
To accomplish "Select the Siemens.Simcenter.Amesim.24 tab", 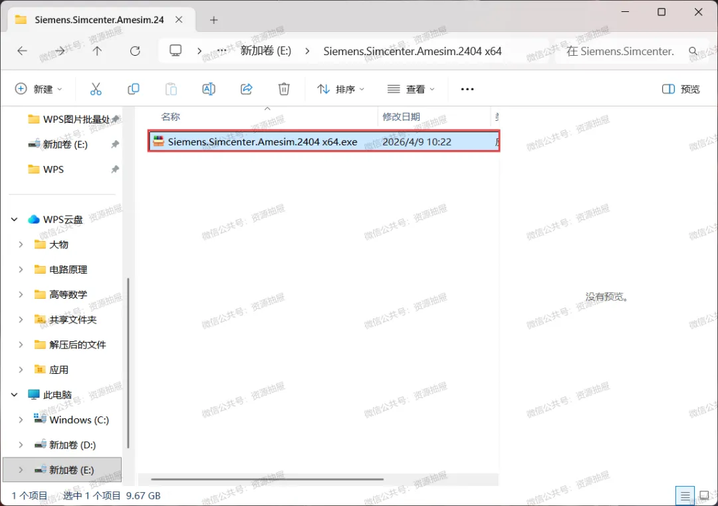I will (x=99, y=20).
